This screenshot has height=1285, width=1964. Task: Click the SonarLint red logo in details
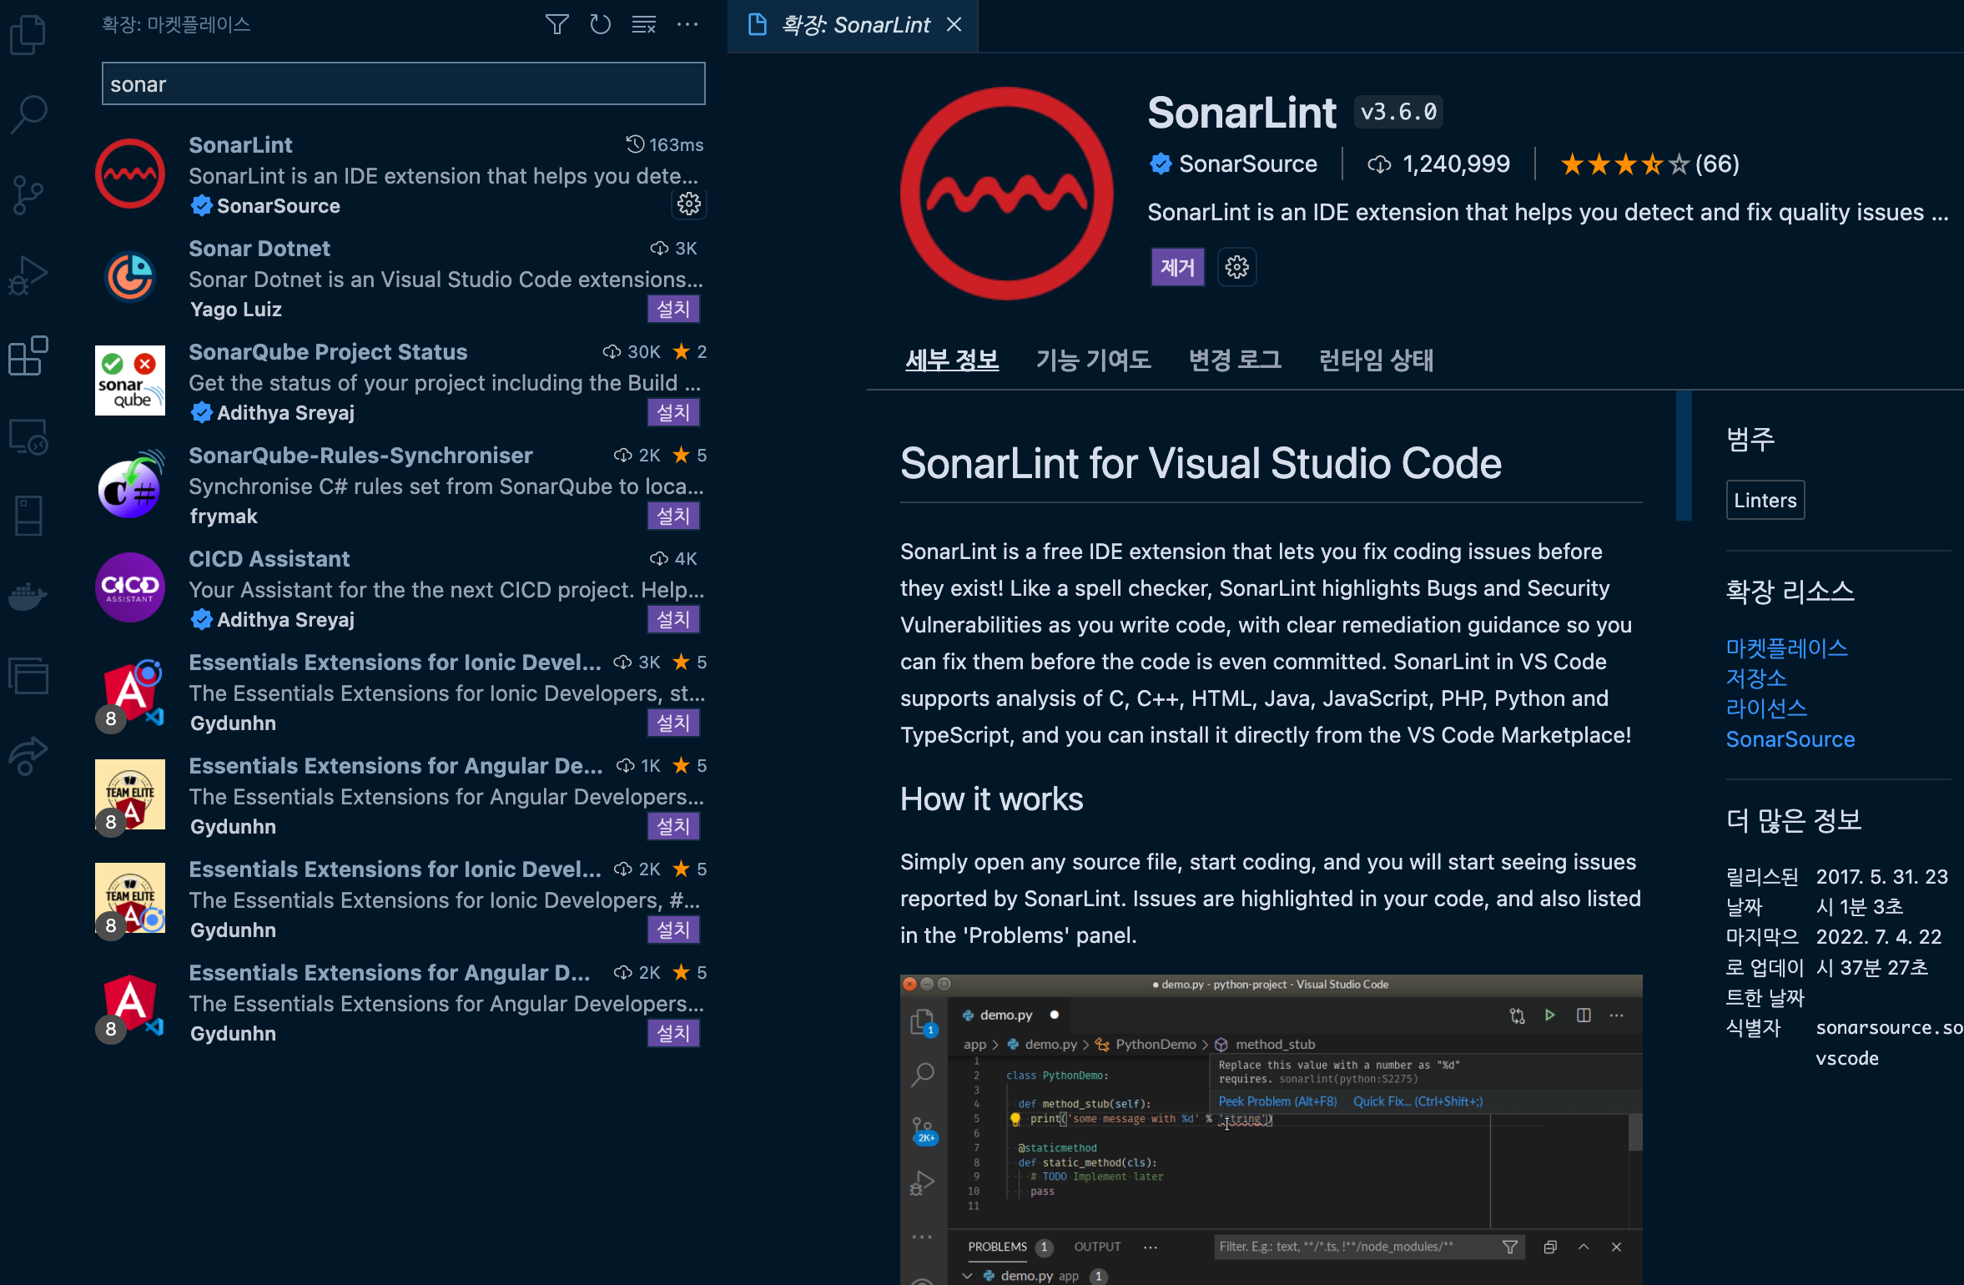pyautogui.click(x=1007, y=194)
